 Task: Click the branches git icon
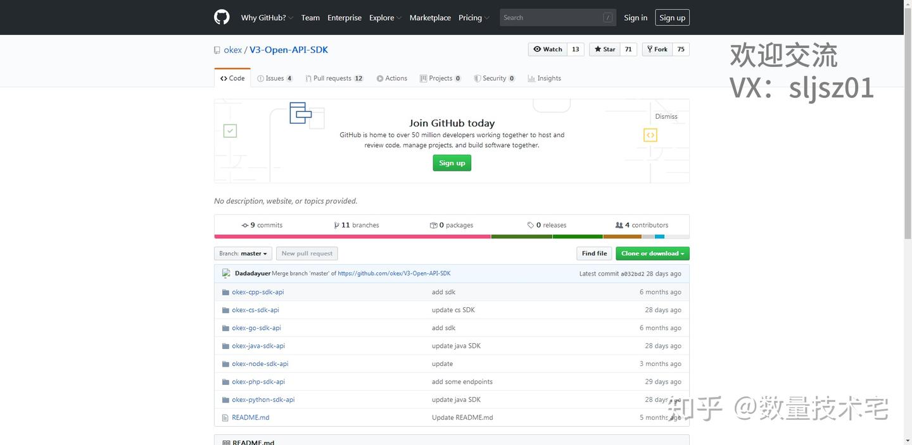click(x=336, y=225)
